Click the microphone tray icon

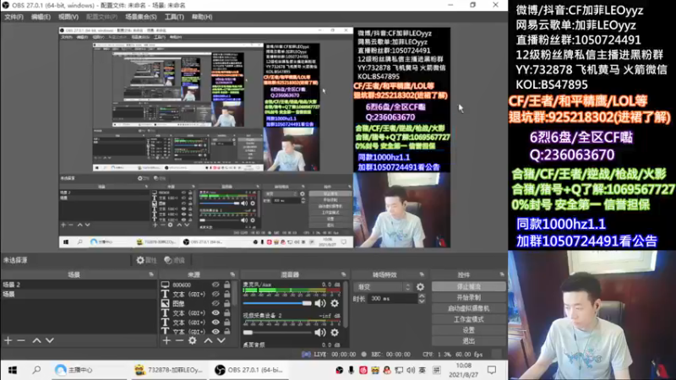[351, 370]
